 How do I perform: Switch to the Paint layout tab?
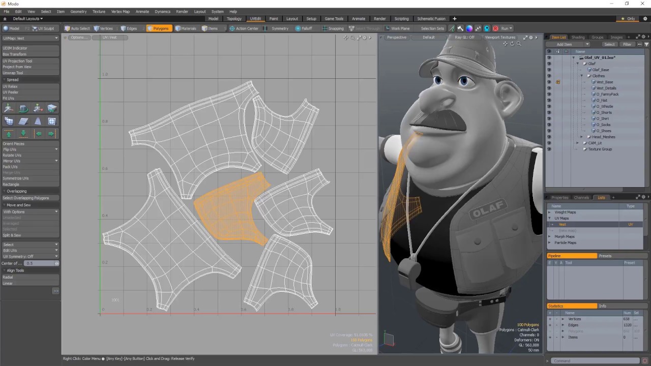(x=274, y=19)
